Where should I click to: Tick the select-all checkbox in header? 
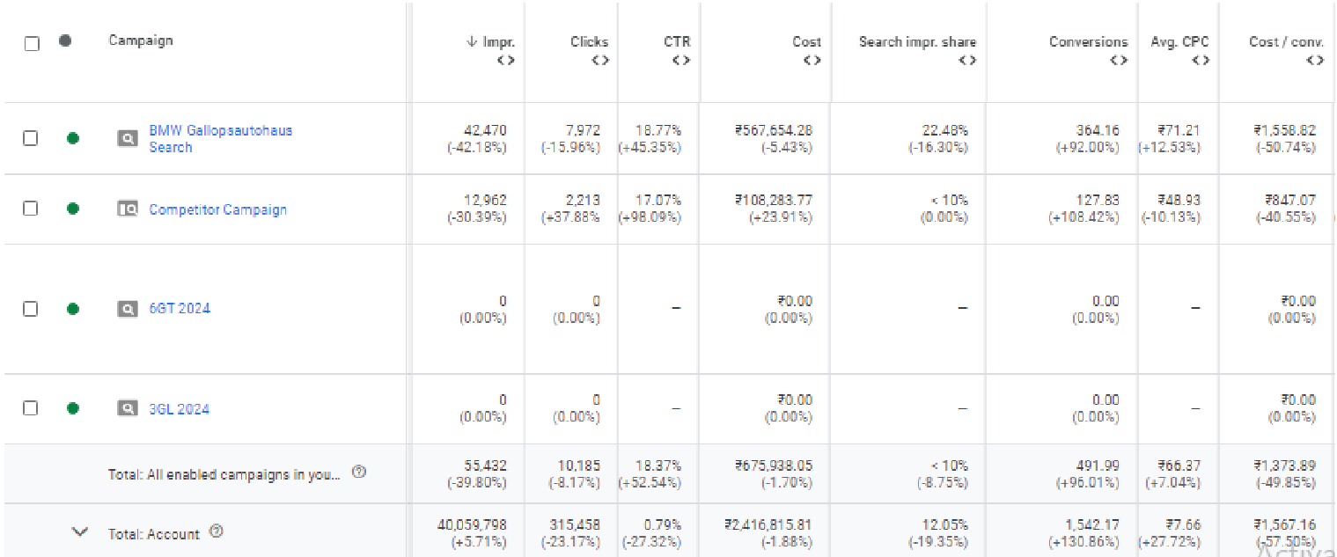click(32, 43)
